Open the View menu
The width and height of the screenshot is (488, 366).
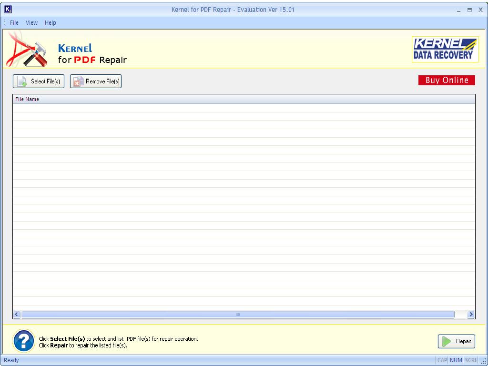31,23
